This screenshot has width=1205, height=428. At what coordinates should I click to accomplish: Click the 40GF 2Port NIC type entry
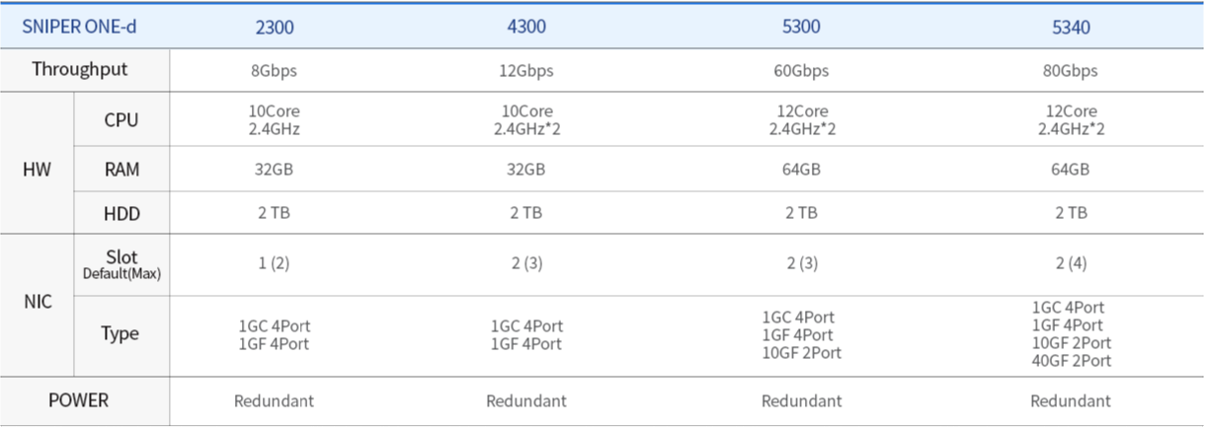click(x=1072, y=361)
